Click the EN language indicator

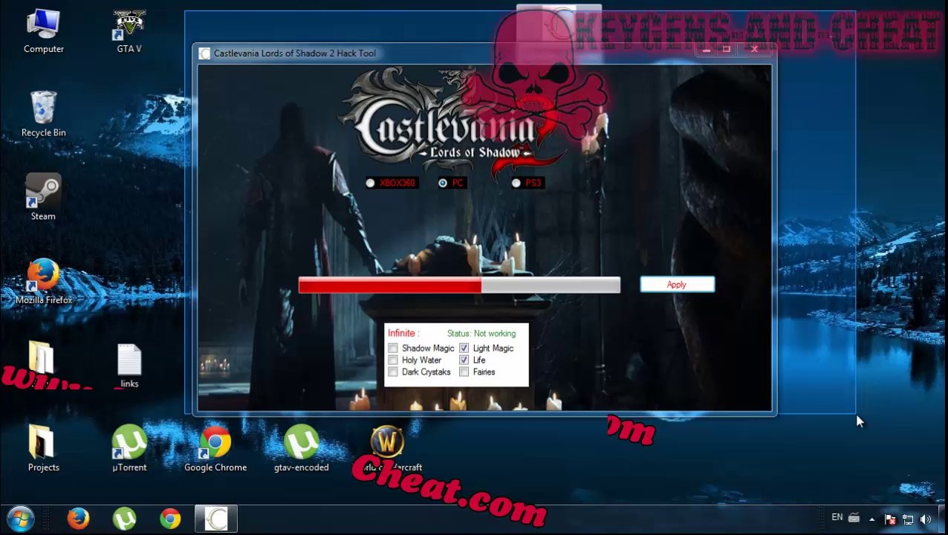(837, 517)
